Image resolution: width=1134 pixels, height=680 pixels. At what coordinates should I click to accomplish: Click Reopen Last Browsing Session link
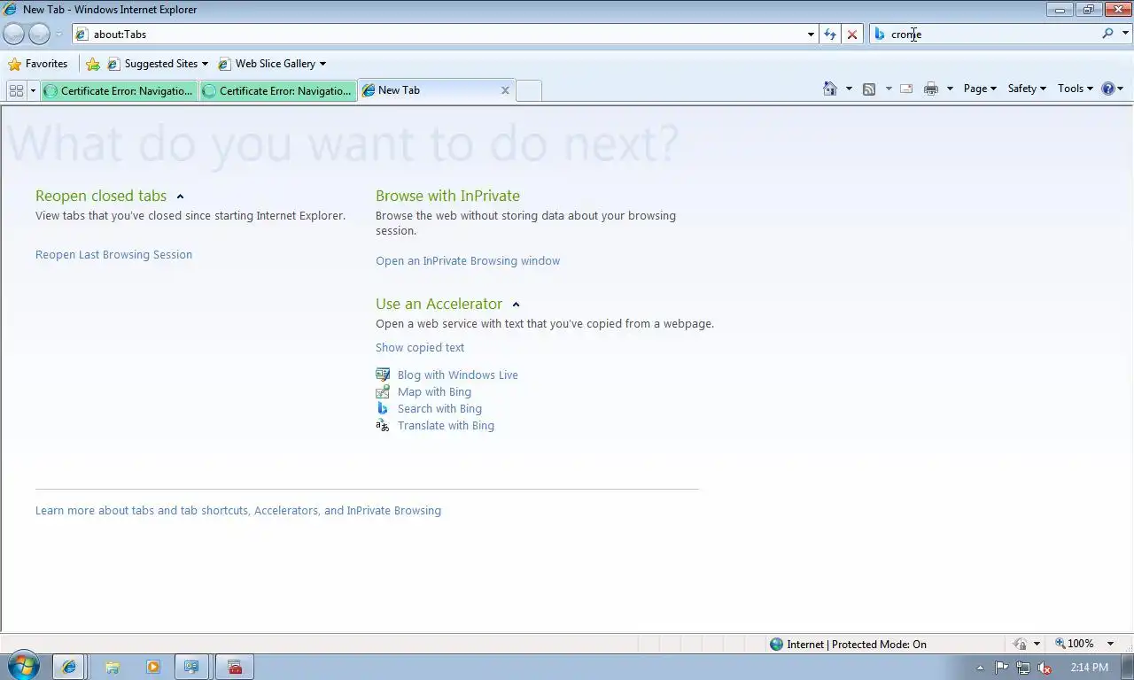tap(113, 255)
